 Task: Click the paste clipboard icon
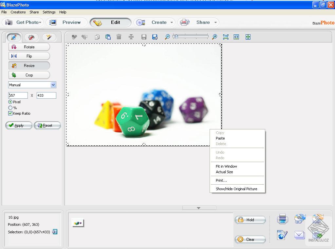point(108,37)
